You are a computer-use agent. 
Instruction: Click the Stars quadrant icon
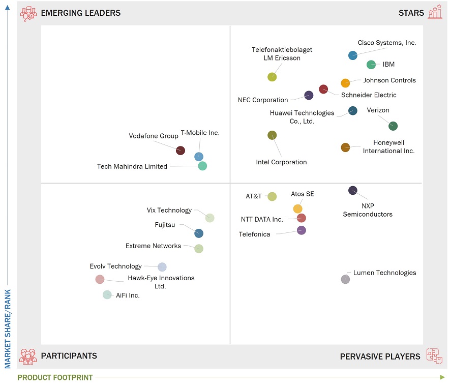[435, 13]
